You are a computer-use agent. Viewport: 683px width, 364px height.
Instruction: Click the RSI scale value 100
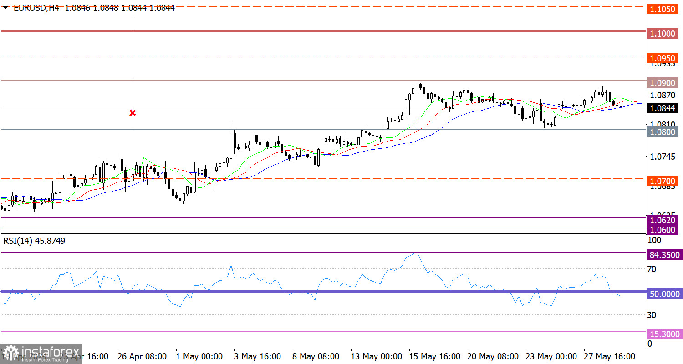click(x=654, y=240)
